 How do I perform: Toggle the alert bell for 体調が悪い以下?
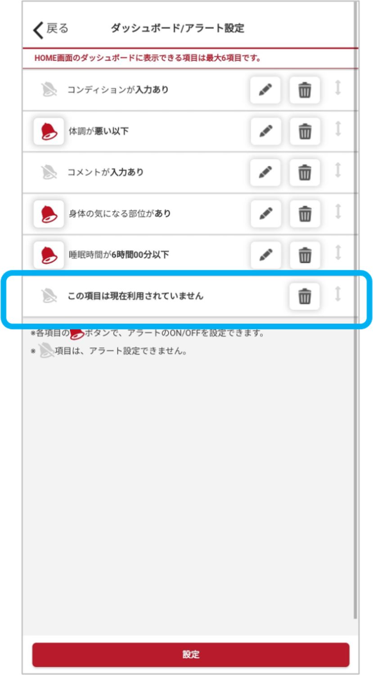tap(49, 131)
